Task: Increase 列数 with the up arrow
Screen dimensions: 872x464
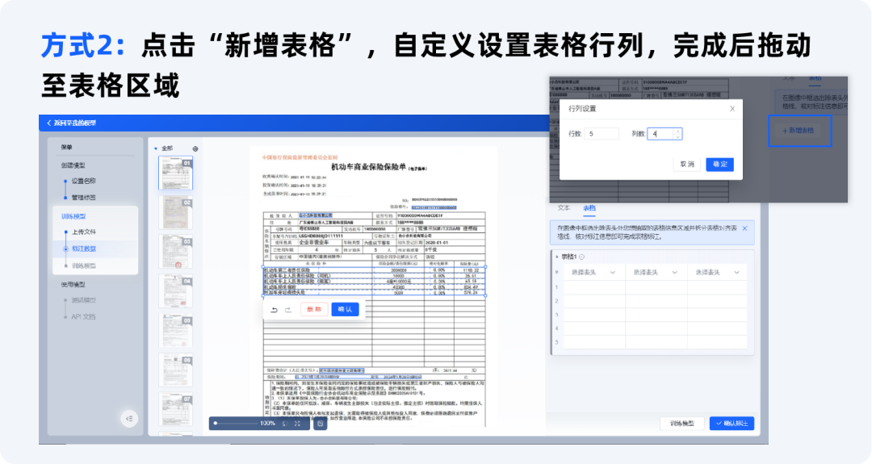Action: [x=677, y=132]
